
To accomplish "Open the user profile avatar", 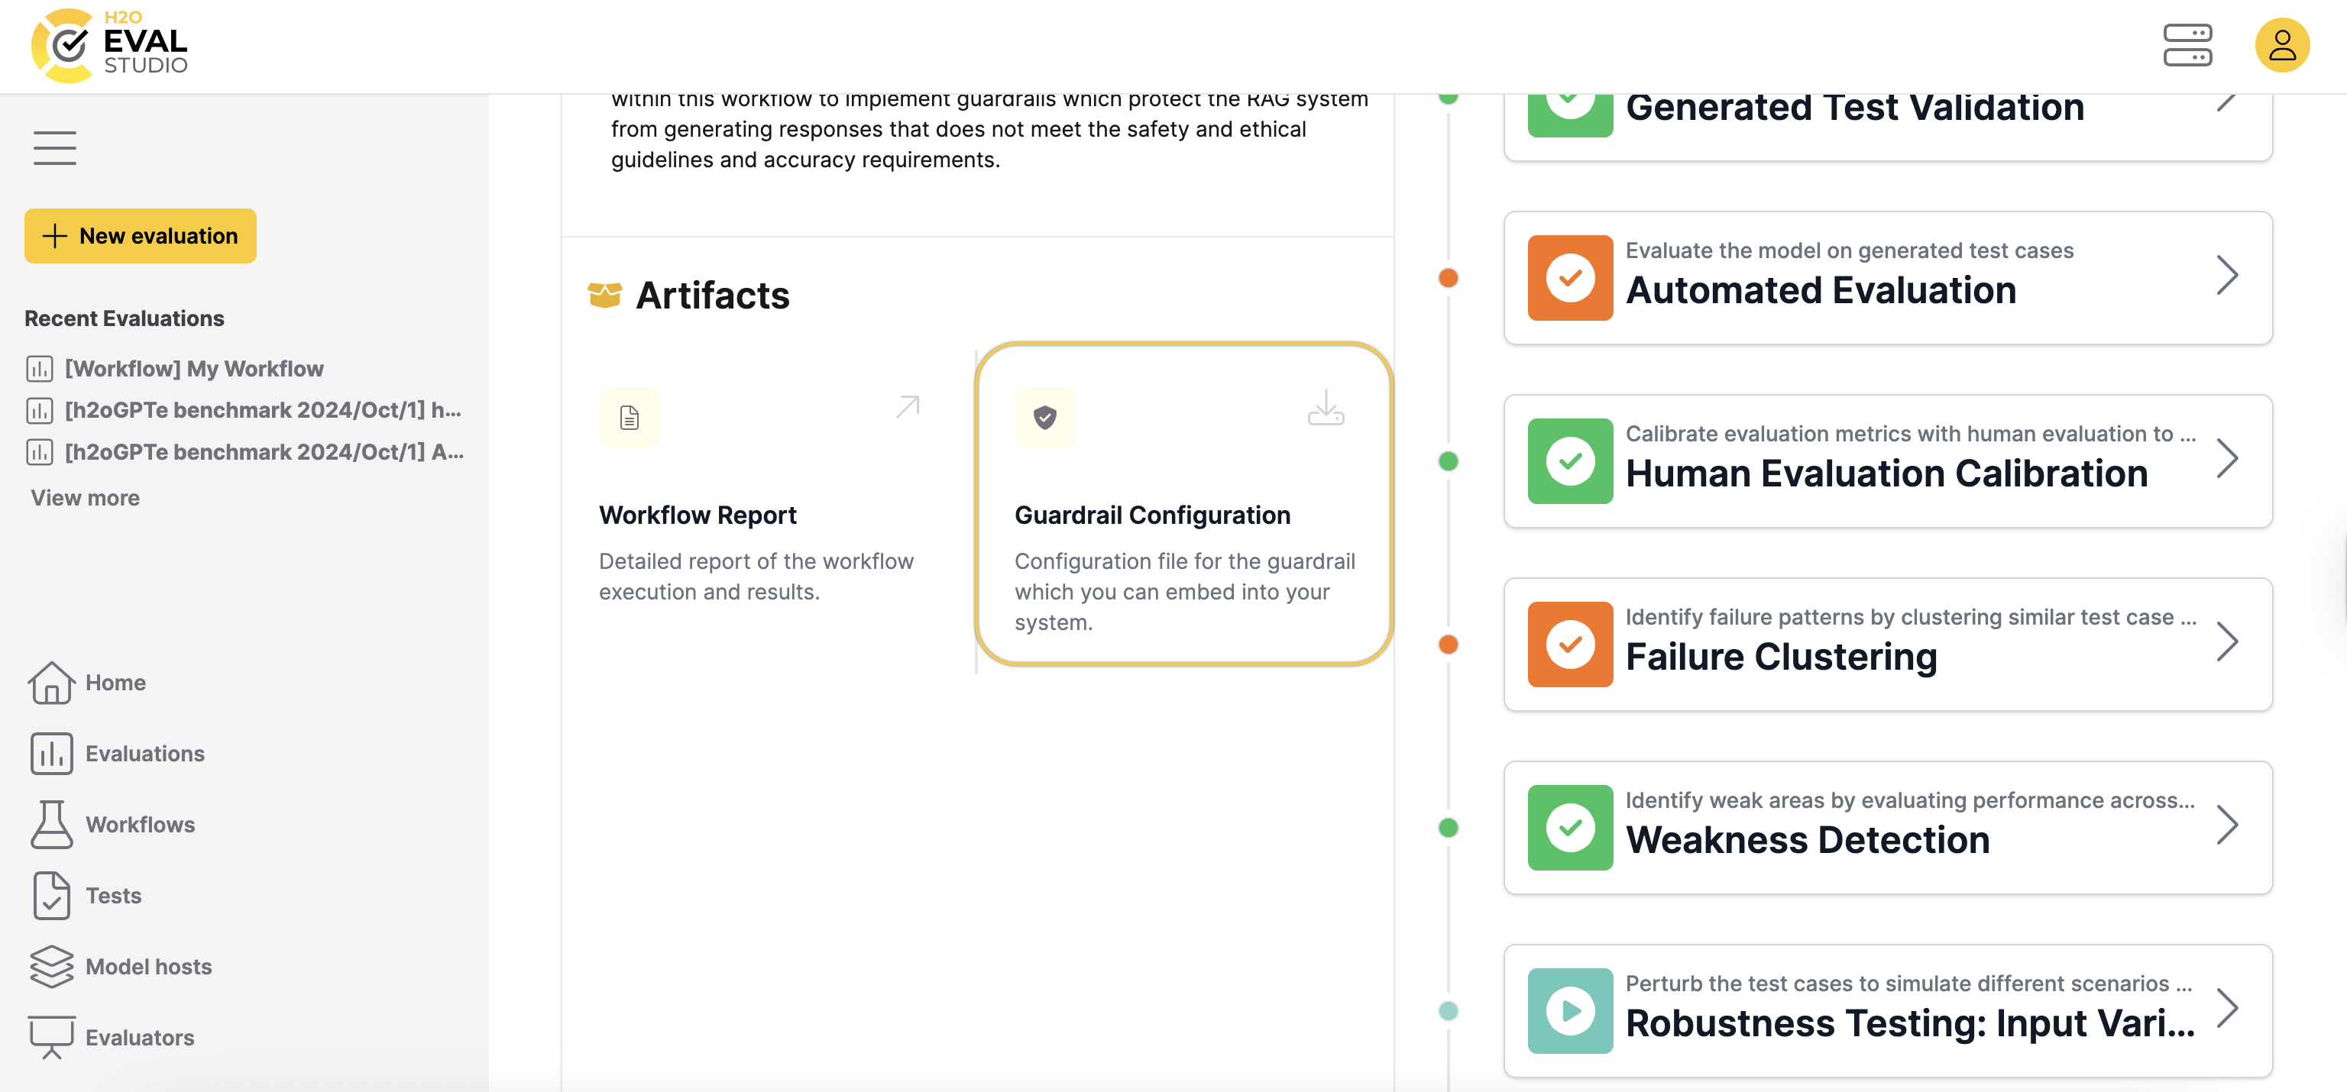I will 2281,44.
